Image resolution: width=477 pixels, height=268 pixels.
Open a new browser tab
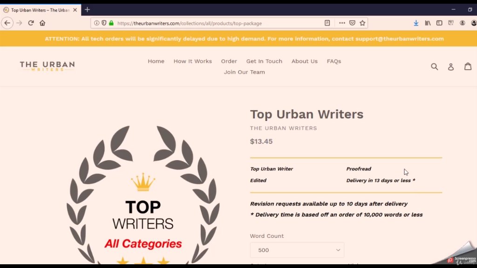point(87,10)
